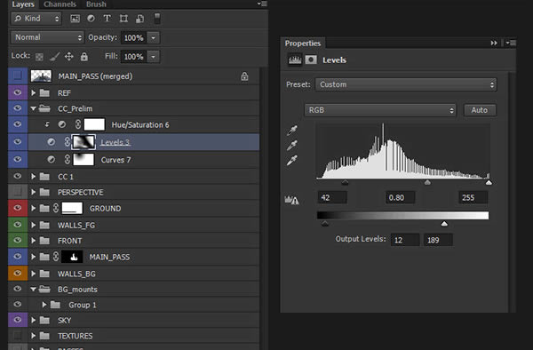The image size is (533, 350).
Task: Open the Normal blend mode dropdown
Action: click(47, 37)
